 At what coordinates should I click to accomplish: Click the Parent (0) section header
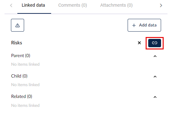tap(21, 56)
